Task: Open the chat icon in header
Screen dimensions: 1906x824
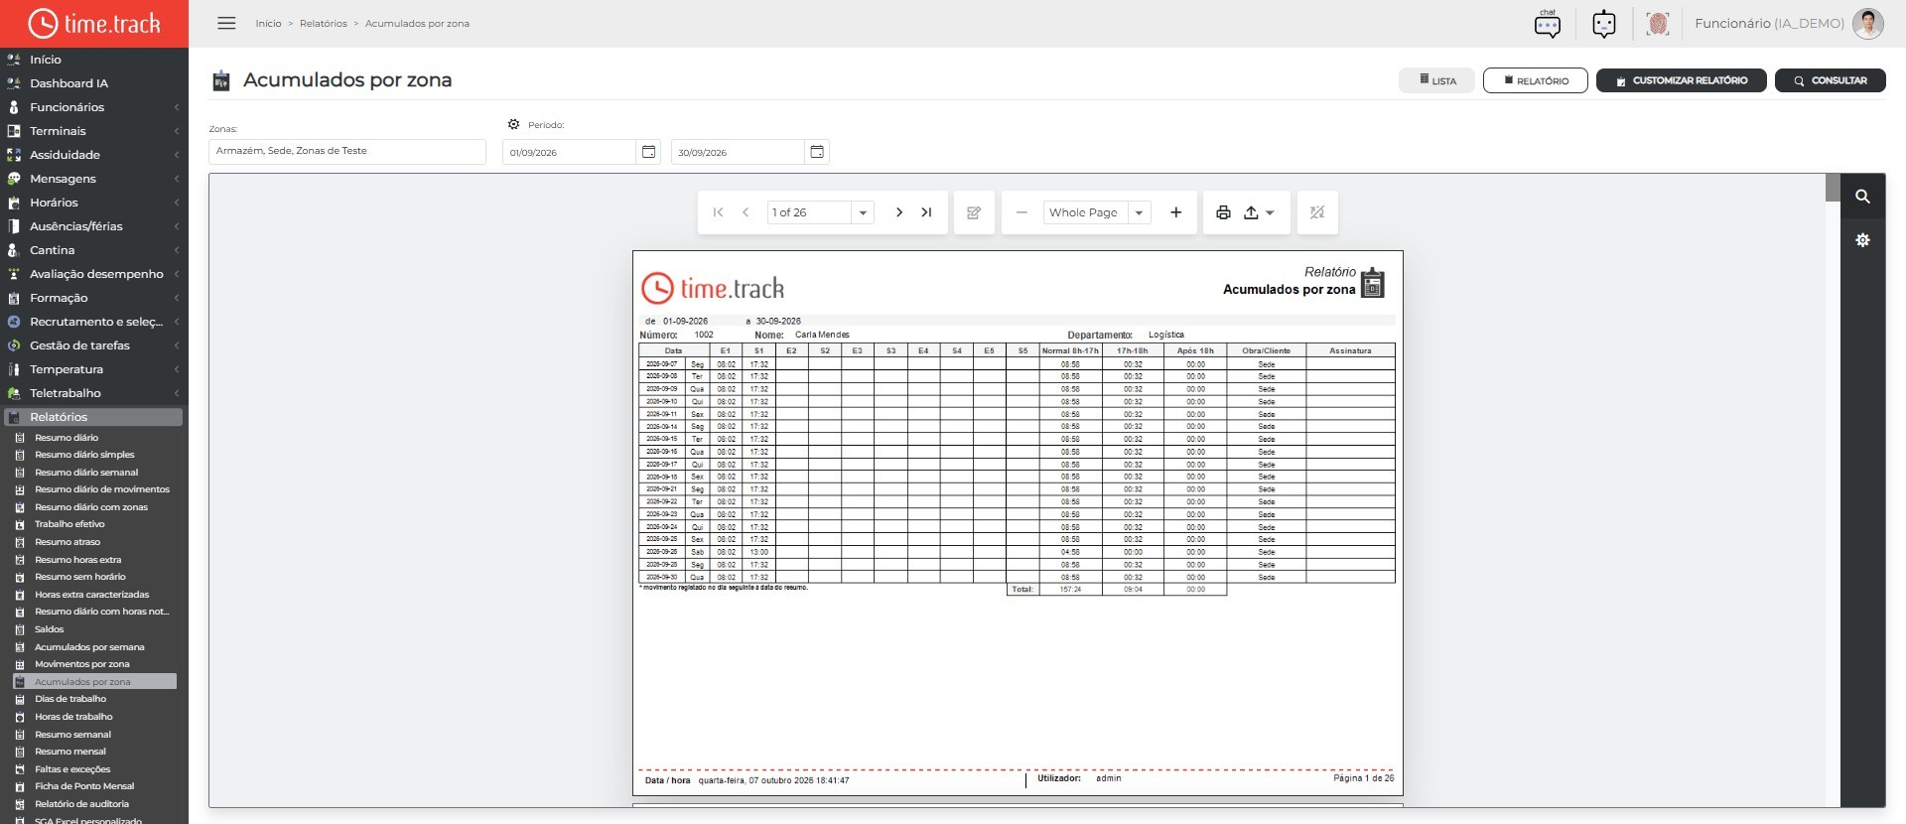Action: pyautogui.click(x=1548, y=23)
